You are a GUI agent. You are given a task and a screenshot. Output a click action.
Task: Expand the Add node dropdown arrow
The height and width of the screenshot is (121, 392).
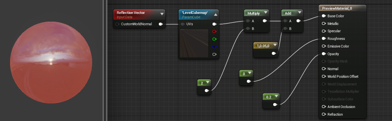tap(299, 13)
